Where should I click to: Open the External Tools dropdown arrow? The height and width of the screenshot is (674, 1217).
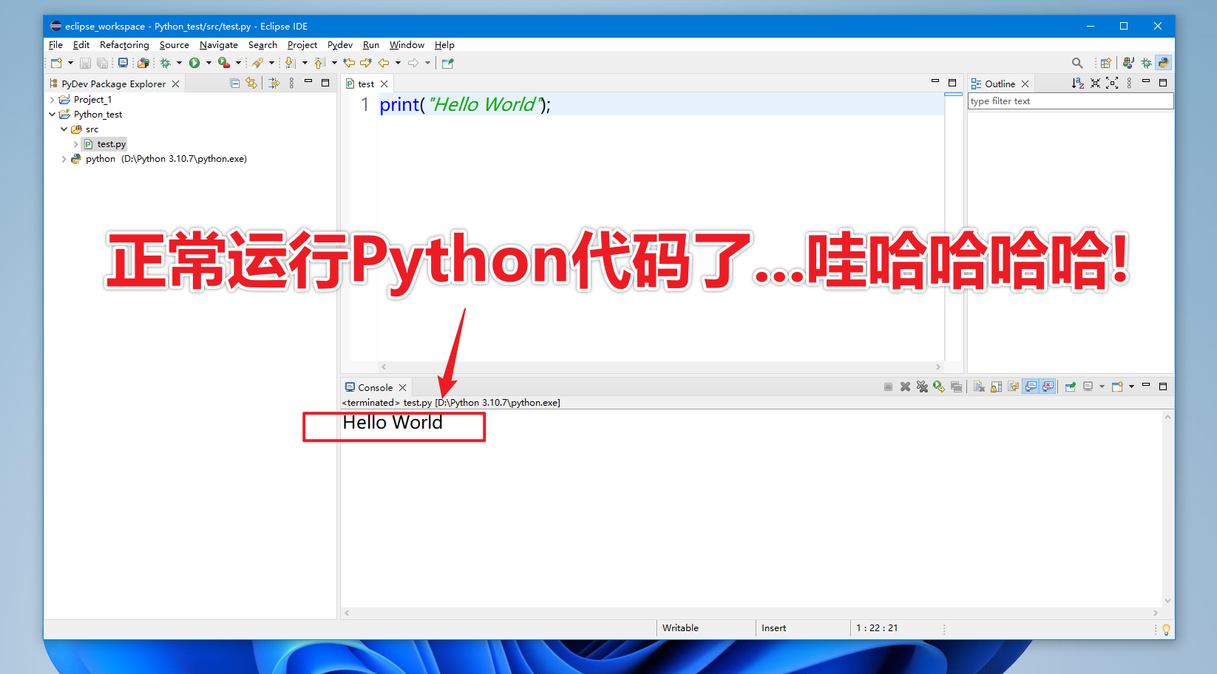[x=238, y=64]
